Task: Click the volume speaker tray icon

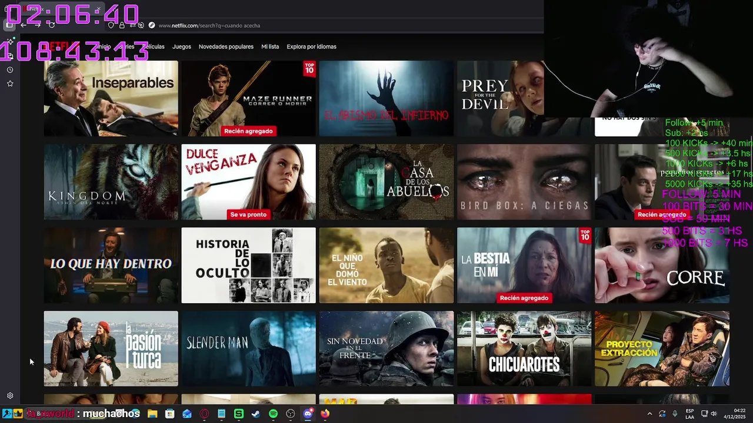Action: click(x=714, y=414)
